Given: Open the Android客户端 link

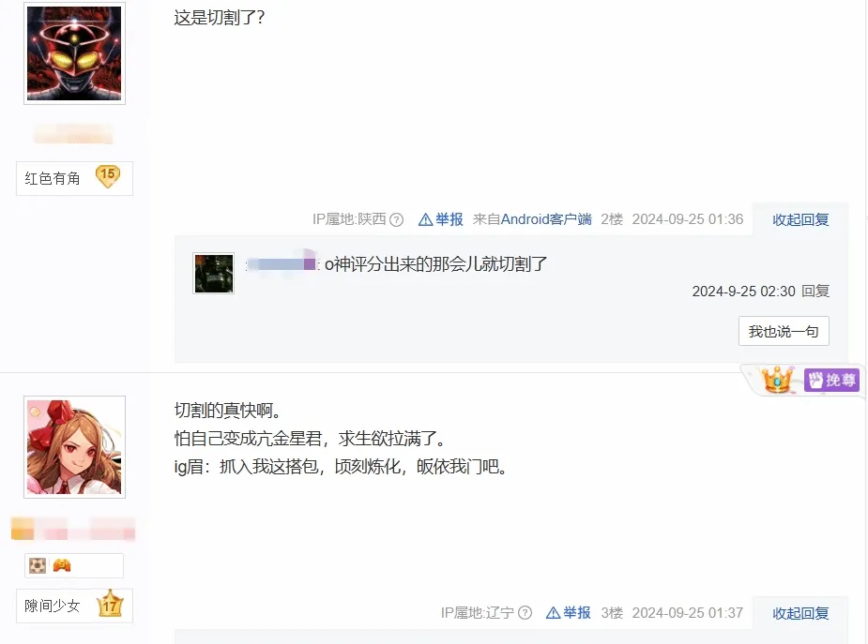Looking at the screenshot, I should pos(546,220).
